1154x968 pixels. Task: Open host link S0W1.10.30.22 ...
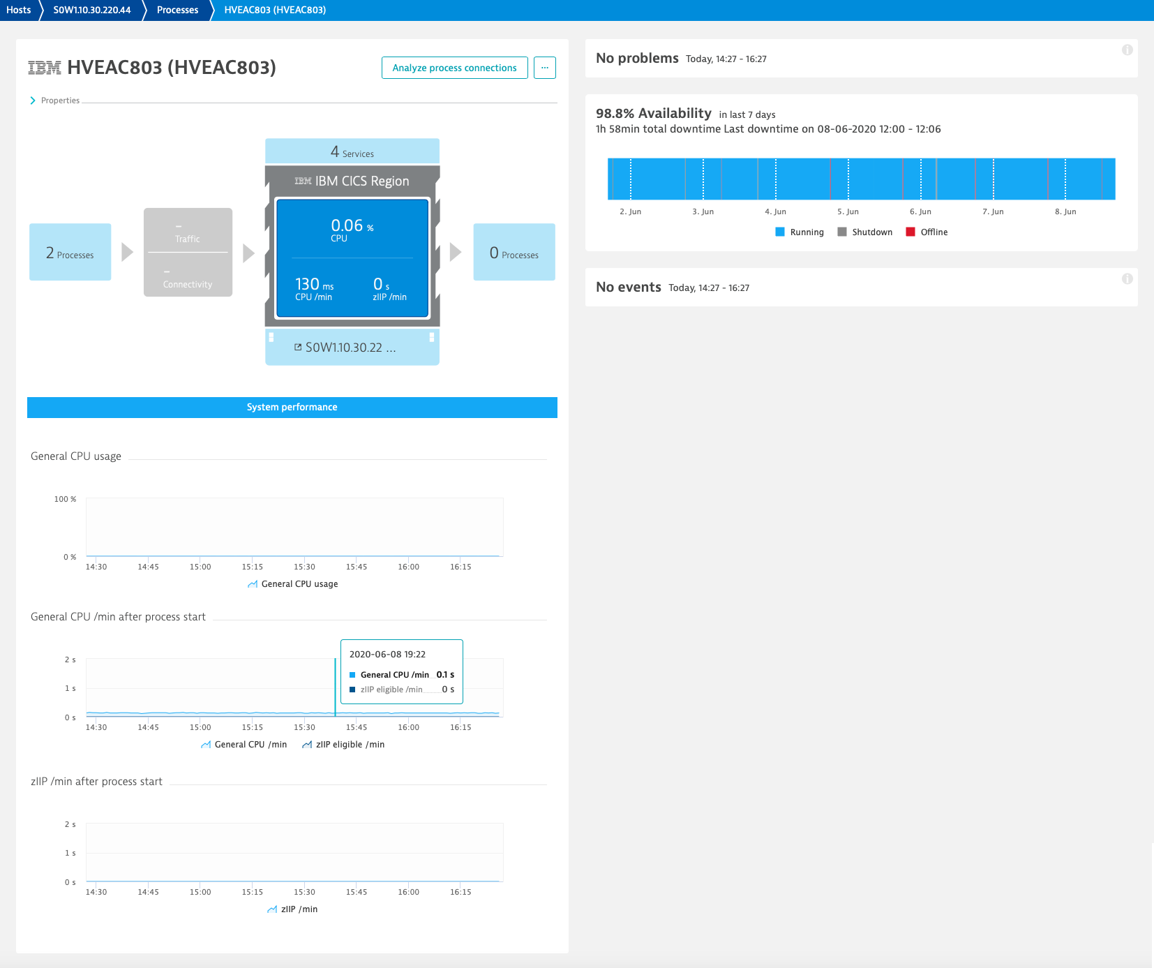click(352, 348)
